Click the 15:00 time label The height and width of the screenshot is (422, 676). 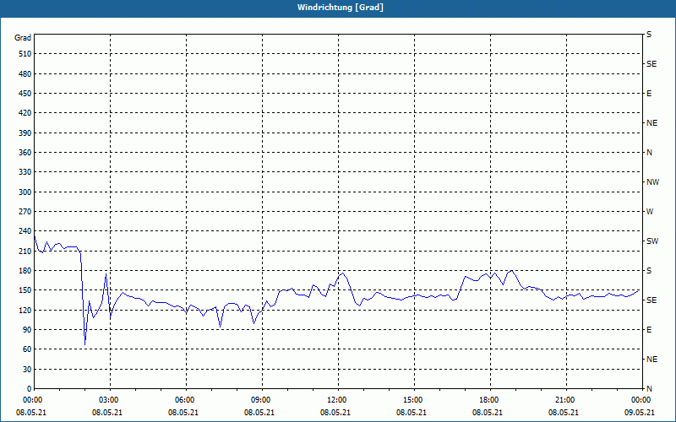(413, 400)
